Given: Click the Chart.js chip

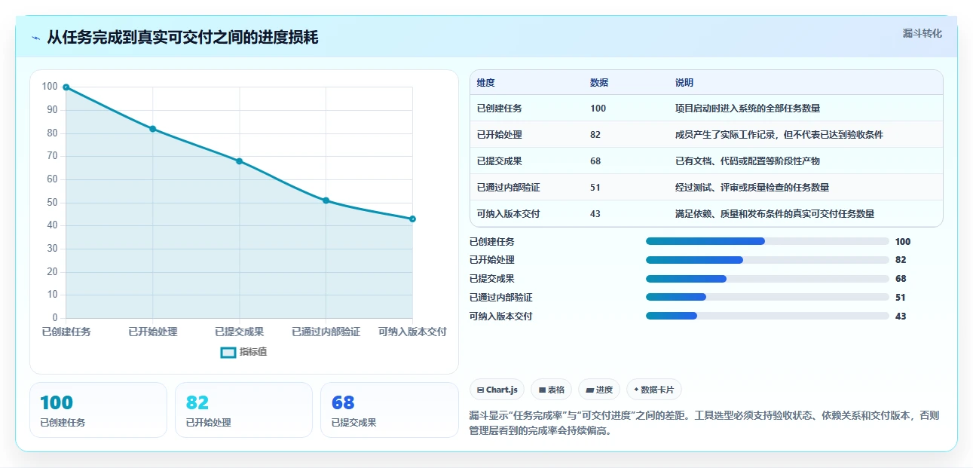Looking at the screenshot, I should [x=497, y=390].
